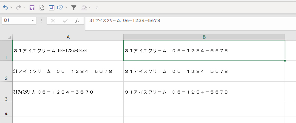This screenshot has height=123, width=296.
Task: Expand the Name Box dropdown
Action: coord(33,21)
